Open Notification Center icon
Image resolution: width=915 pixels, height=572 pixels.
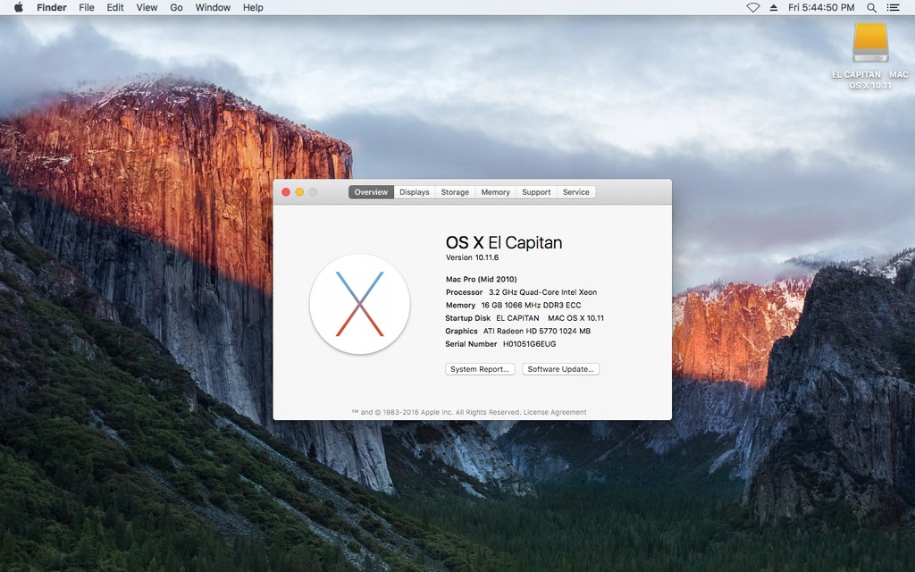click(893, 7)
